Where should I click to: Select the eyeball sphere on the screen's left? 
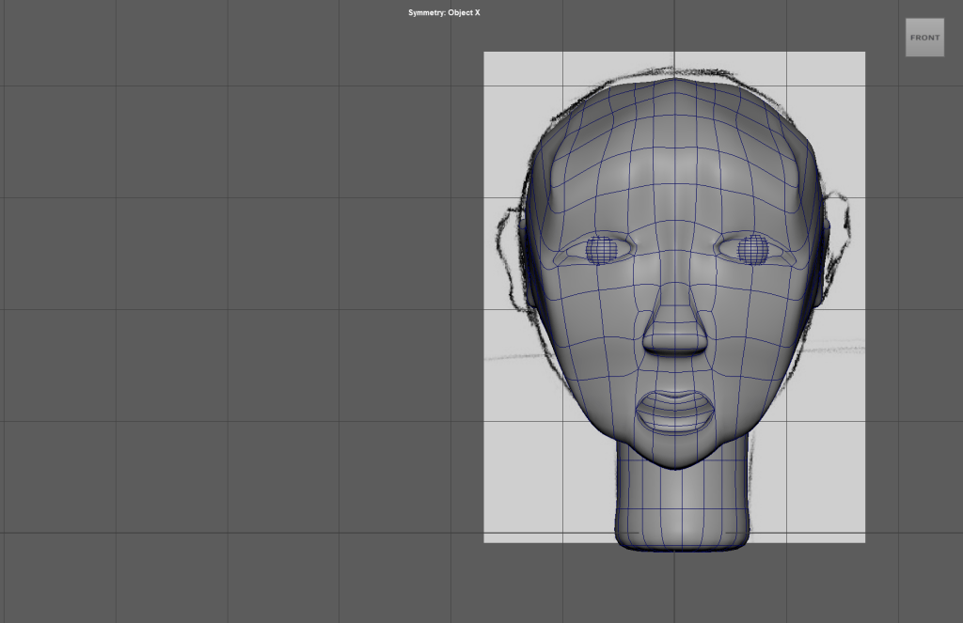(601, 249)
